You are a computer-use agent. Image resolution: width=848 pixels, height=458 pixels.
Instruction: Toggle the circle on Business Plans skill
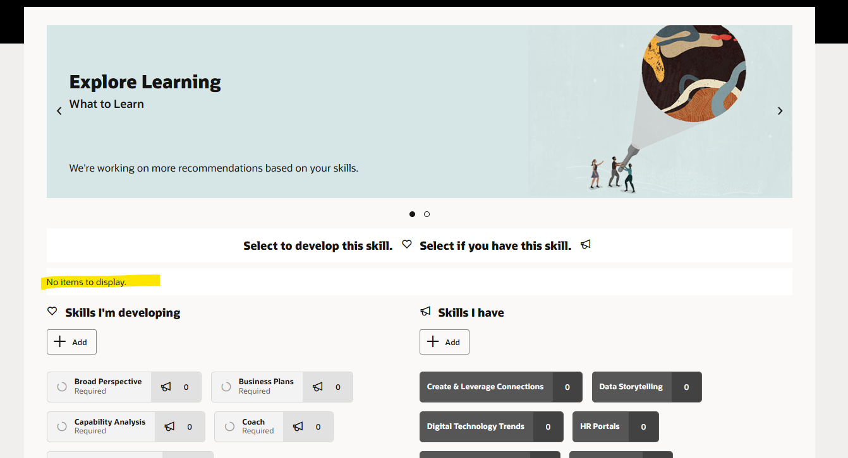(226, 387)
